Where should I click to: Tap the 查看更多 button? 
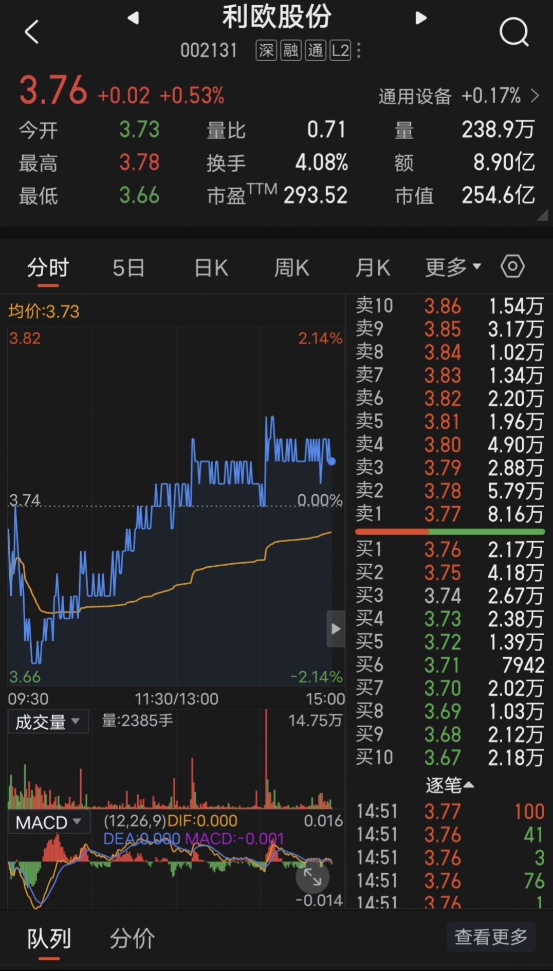coord(491,937)
